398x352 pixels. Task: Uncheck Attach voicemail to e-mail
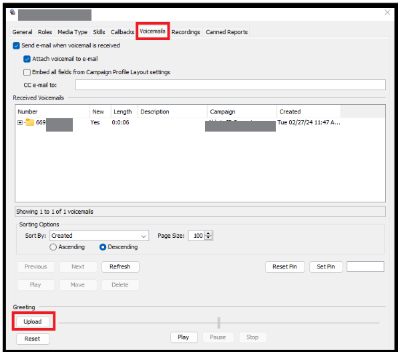coord(27,59)
